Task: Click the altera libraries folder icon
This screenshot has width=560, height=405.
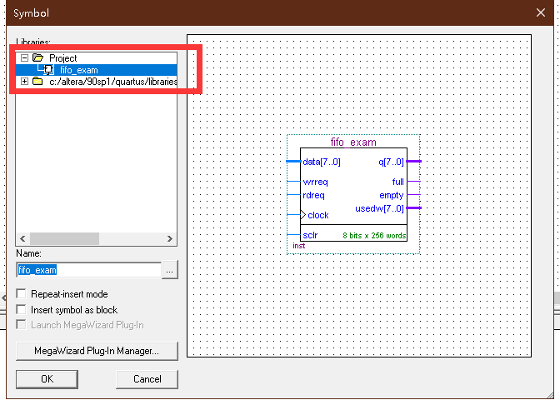Action: [37, 82]
